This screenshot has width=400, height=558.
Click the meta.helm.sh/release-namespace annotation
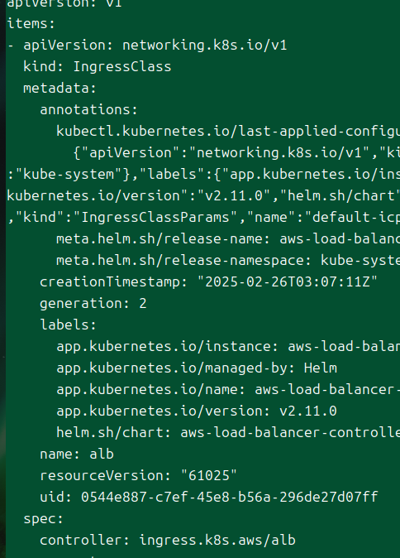click(x=228, y=261)
